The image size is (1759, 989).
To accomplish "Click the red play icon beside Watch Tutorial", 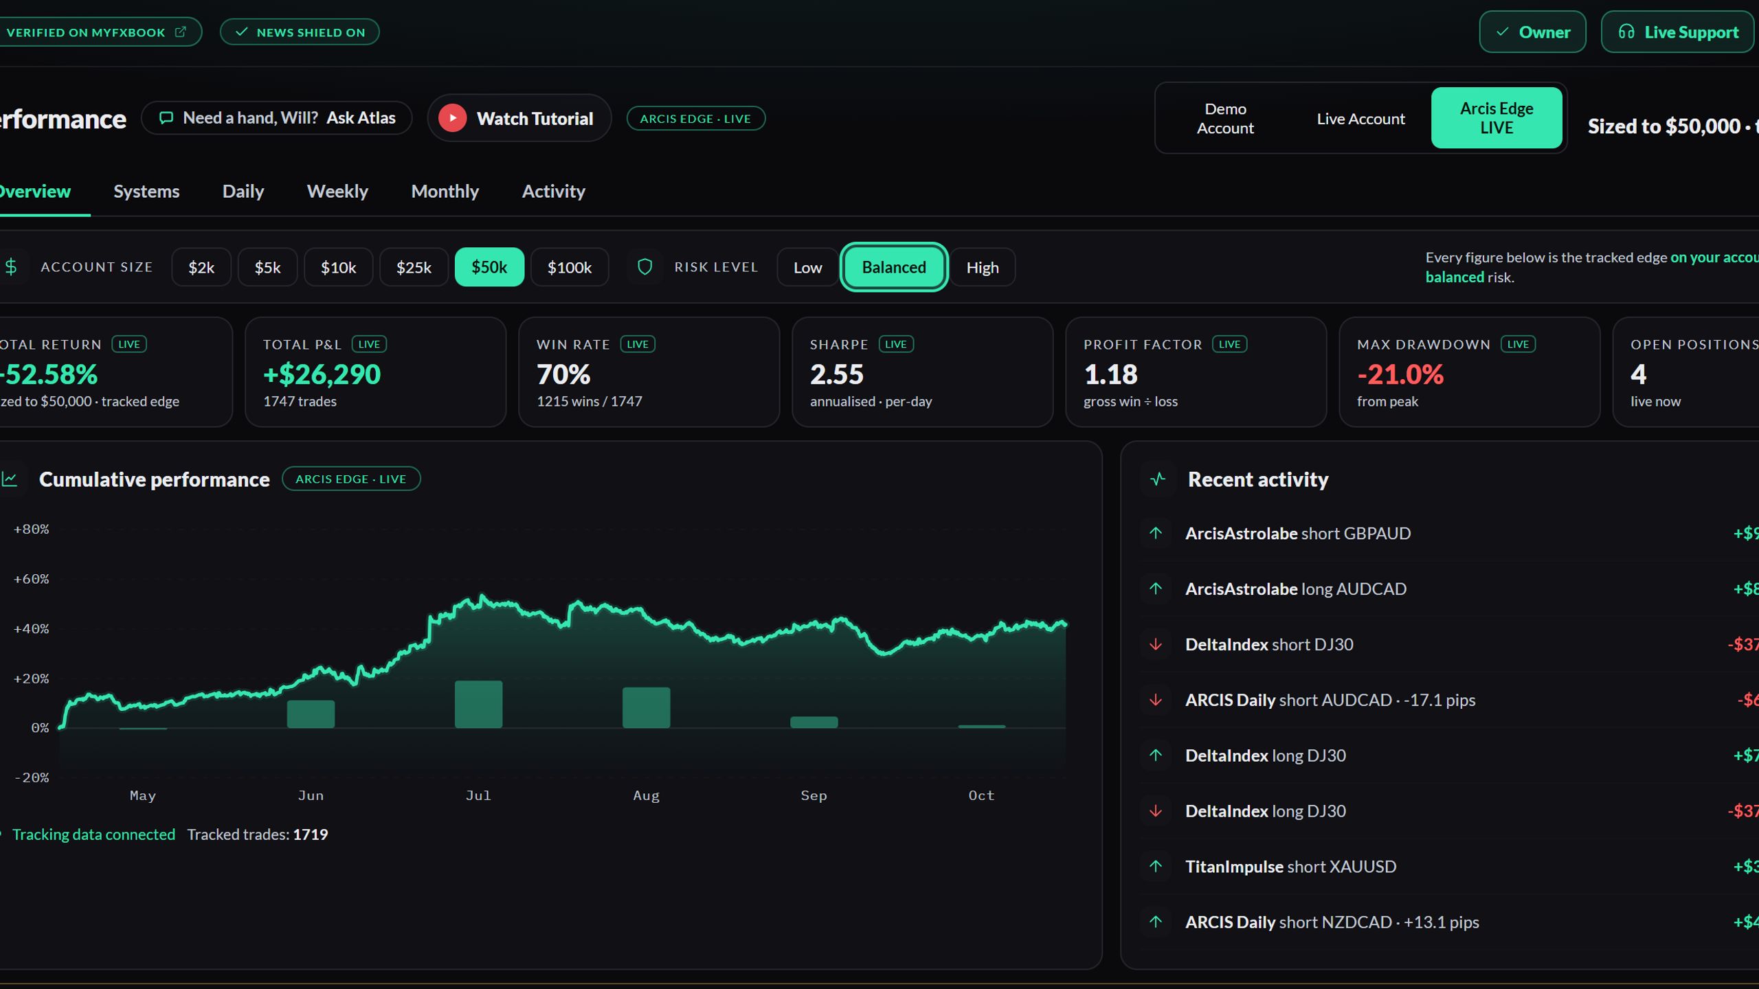I will (x=453, y=118).
